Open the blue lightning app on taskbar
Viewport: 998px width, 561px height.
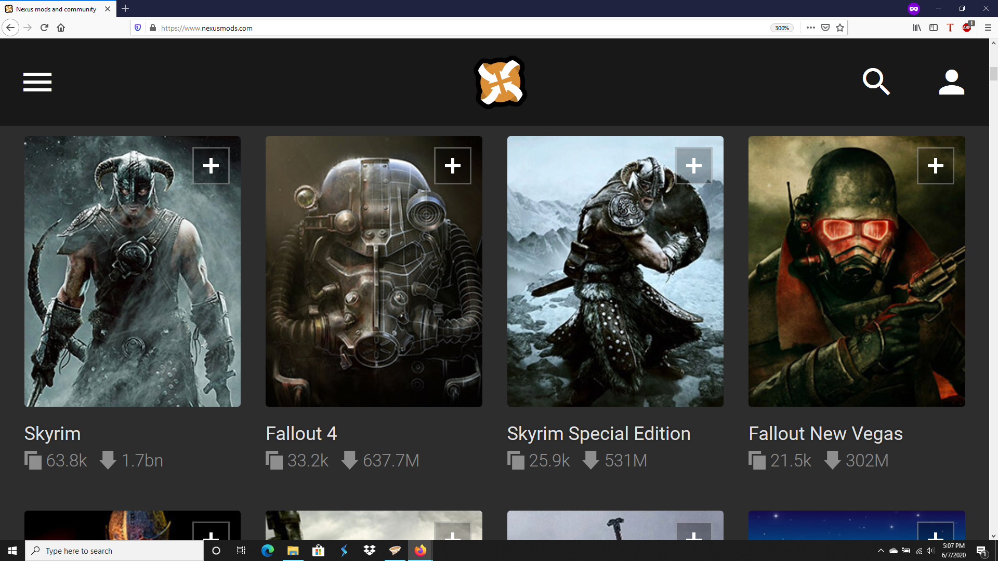344,551
